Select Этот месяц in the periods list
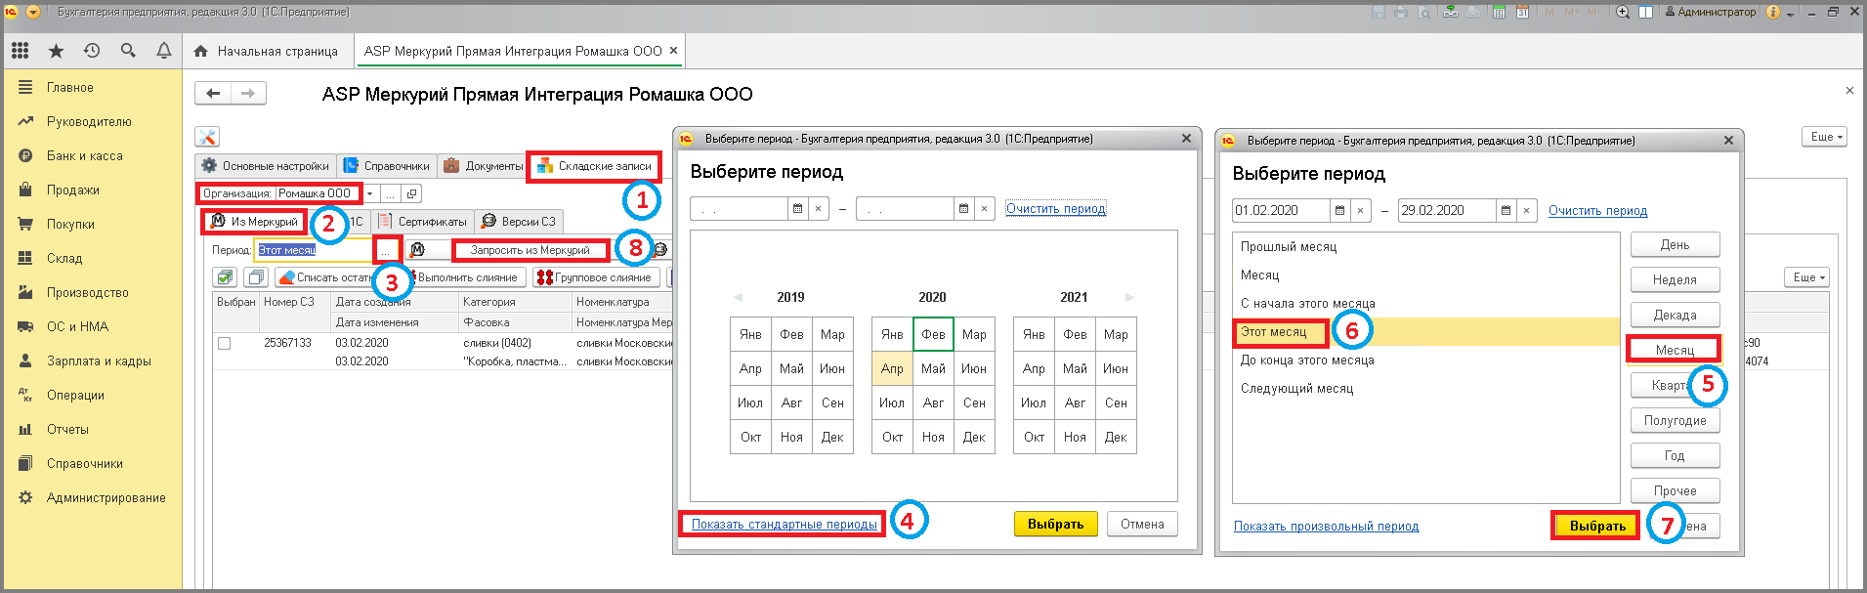1867x593 pixels. [x=1425, y=331]
